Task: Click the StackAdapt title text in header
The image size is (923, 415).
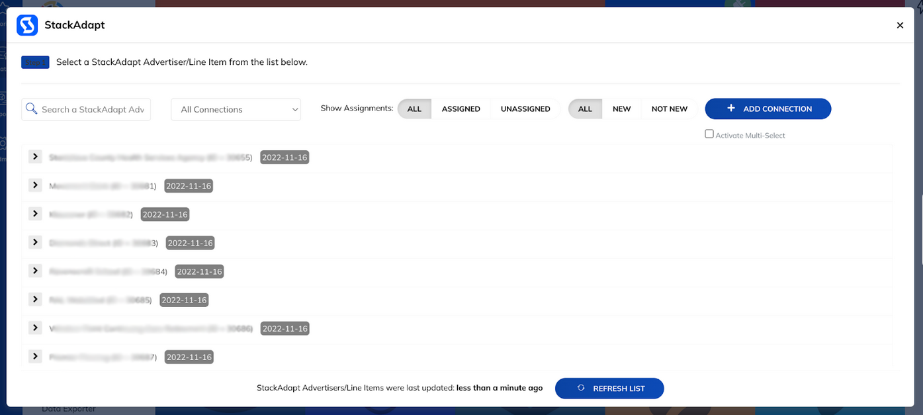Action: tap(75, 25)
